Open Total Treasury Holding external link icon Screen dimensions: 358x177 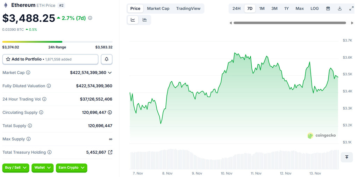(x=110, y=152)
